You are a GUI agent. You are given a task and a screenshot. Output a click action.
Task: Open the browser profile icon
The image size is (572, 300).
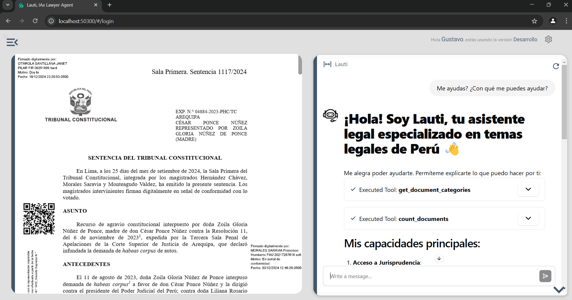click(x=553, y=21)
